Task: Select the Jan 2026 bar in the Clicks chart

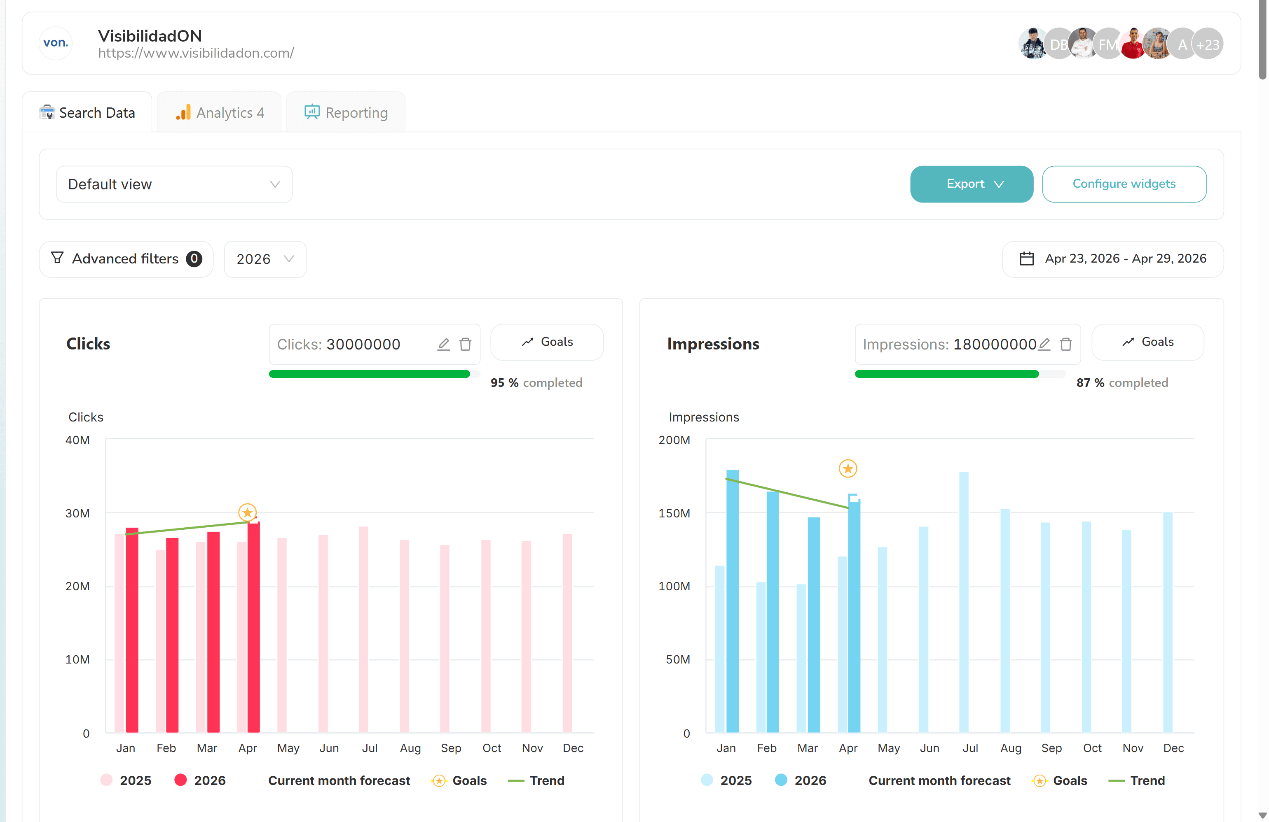Action: click(x=132, y=630)
